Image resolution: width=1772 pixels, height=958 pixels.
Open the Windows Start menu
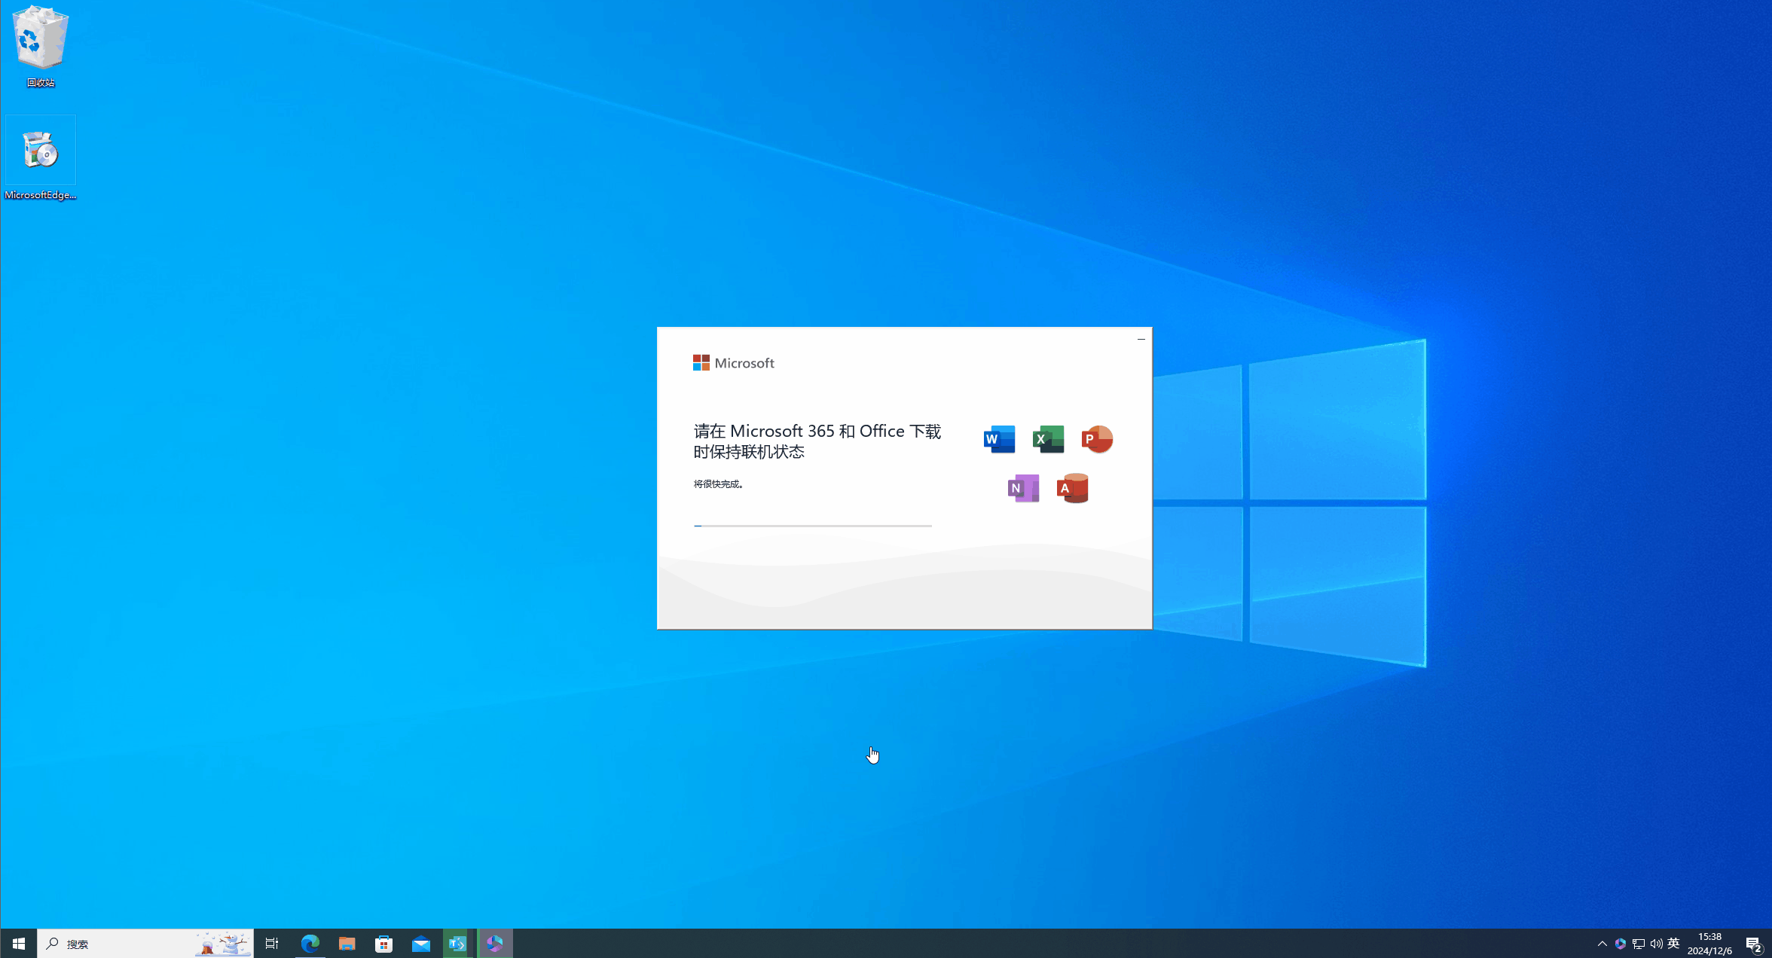19,944
